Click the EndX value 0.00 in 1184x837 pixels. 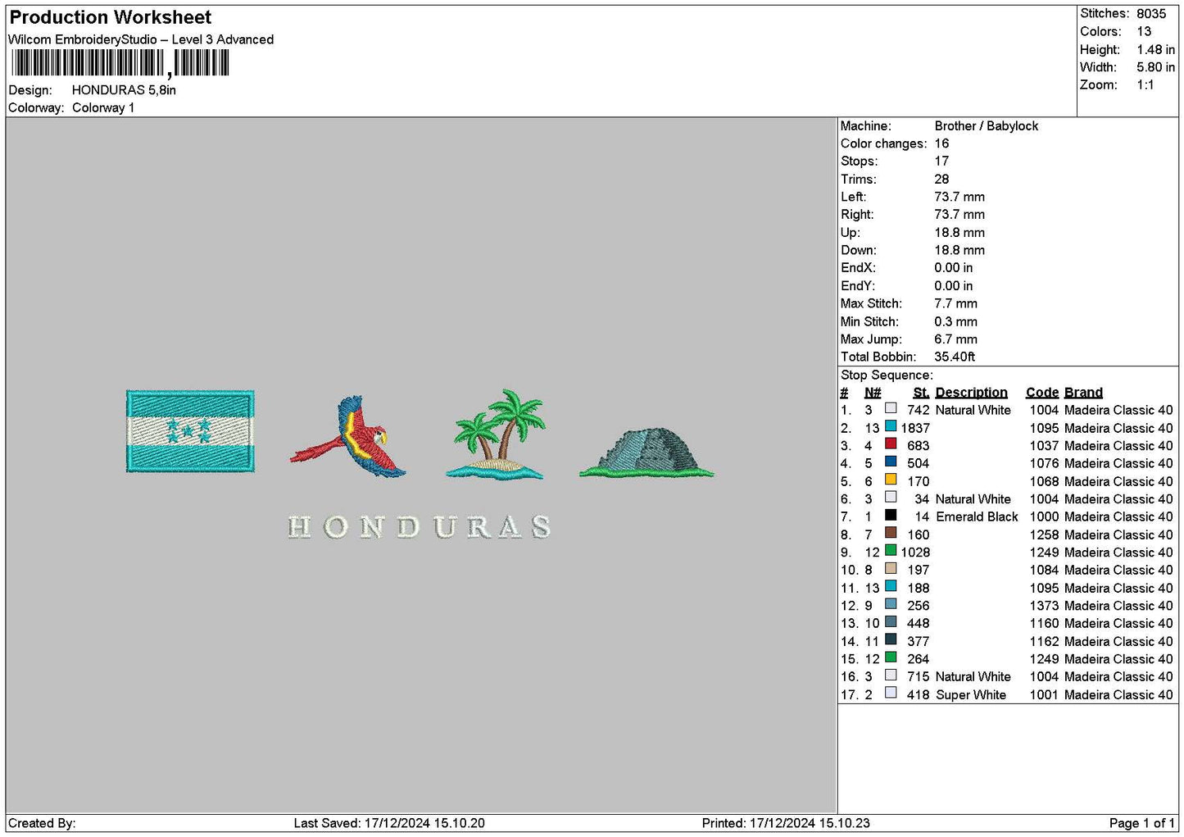tap(954, 268)
